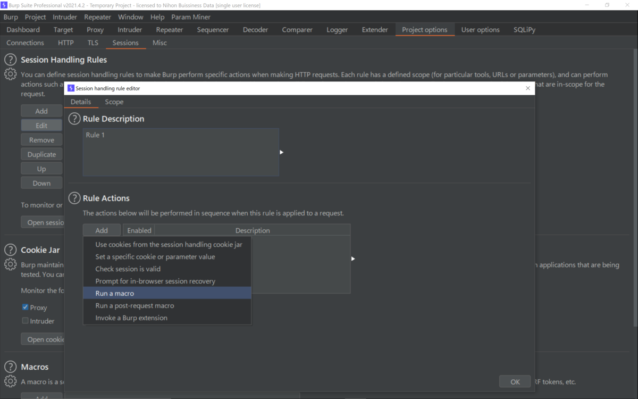This screenshot has width=638, height=399.
Task: Click the rule editor dialog logo icon
Action: click(71, 88)
